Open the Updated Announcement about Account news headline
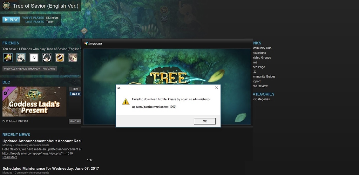 tap(42, 141)
